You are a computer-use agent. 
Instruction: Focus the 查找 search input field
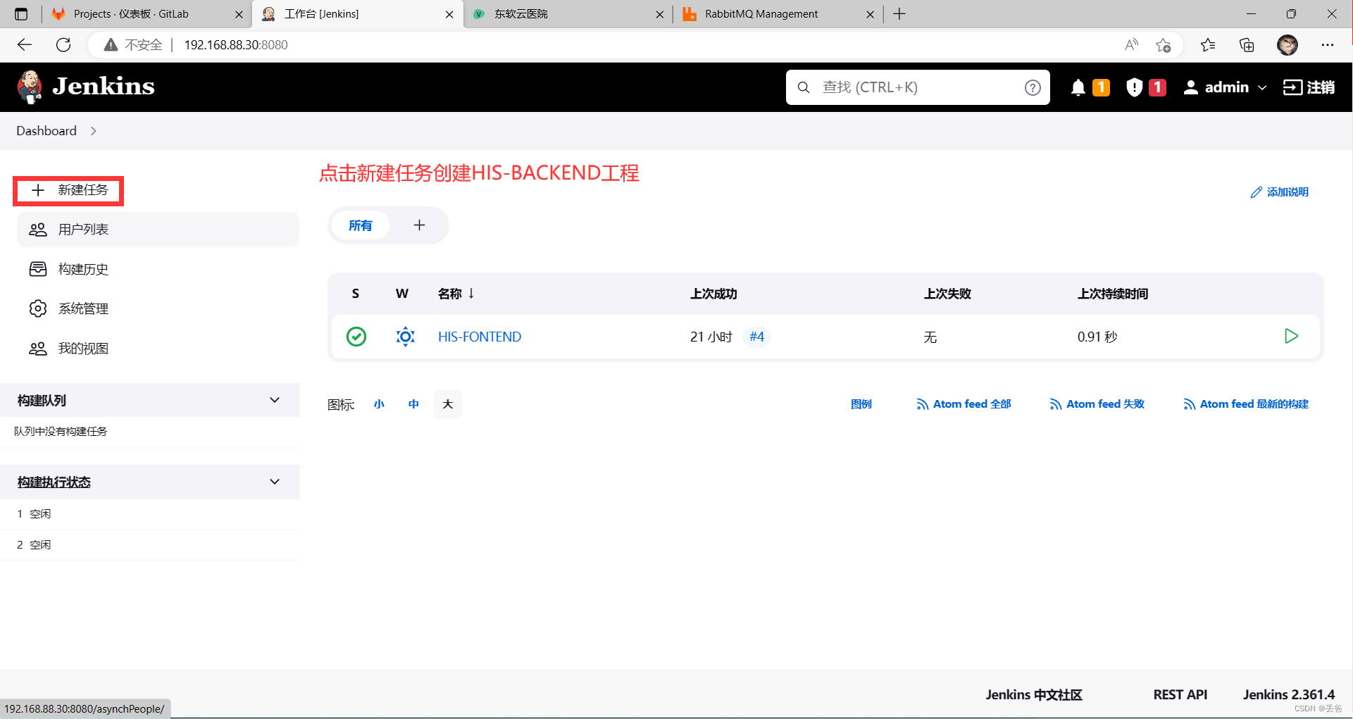(x=918, y=87)
